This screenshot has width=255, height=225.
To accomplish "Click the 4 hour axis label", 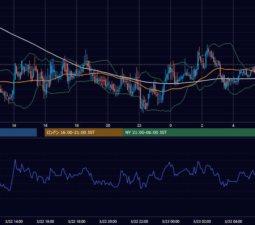I will (233, 126).
